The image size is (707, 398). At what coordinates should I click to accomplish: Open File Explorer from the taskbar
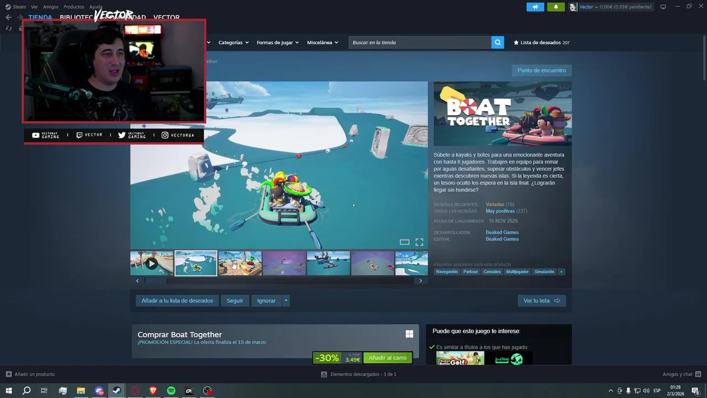[x=81, y=391]
